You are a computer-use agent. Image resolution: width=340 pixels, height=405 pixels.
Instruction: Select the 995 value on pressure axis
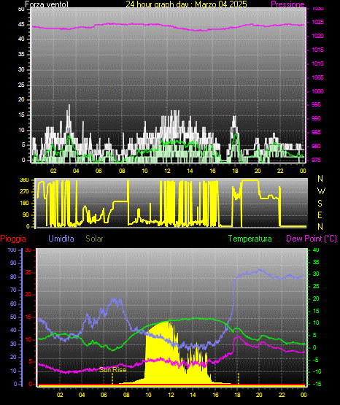point(316,104)
